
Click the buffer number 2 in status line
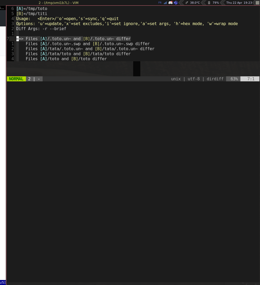(29, 79)
